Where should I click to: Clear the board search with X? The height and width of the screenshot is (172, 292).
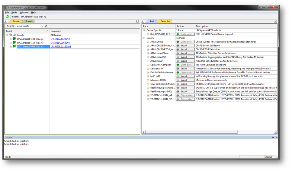(46, 26)
